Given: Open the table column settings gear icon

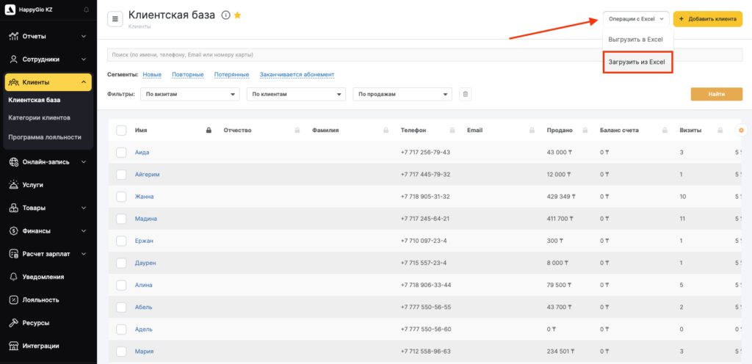Looking at the screenshot, I should click(x=741, y=130).
